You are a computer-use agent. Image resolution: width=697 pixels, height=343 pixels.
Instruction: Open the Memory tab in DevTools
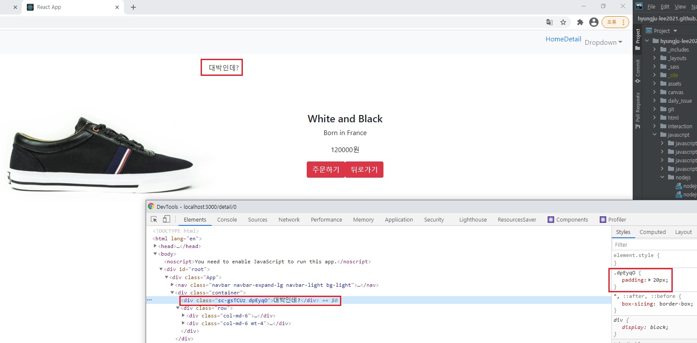pos(363,220)
